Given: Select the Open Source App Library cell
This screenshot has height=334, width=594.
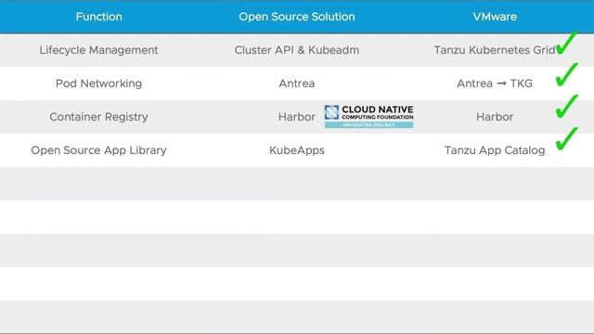Looking at the screenshot, I should tap(99, 150).
